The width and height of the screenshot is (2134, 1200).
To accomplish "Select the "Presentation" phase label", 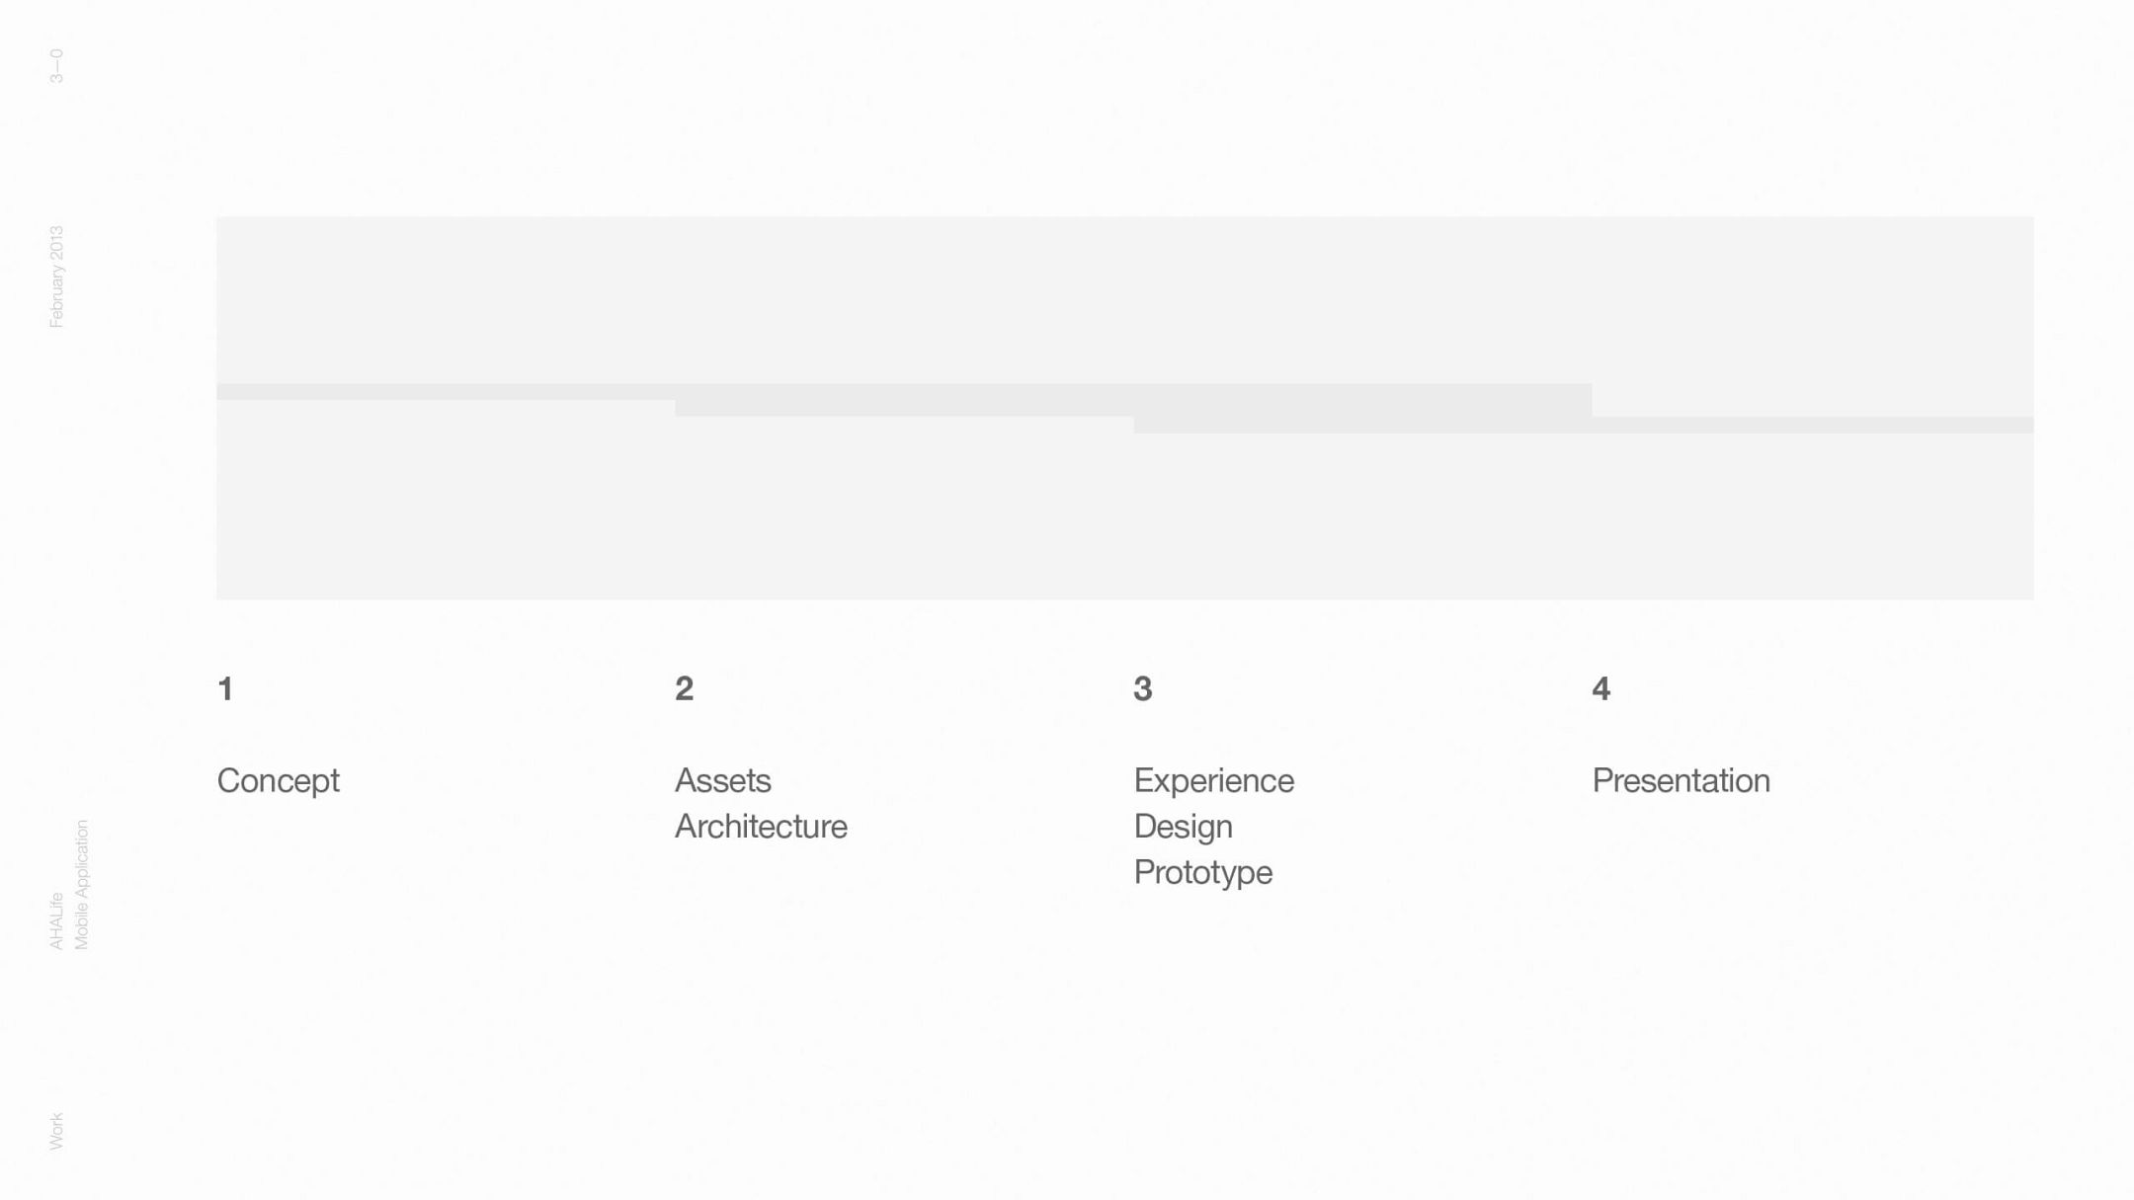I will [1681, 780].
